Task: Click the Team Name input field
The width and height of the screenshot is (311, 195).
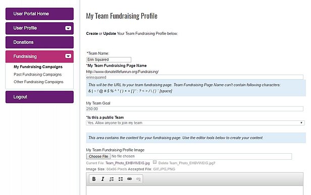Action: coord(109,59)
